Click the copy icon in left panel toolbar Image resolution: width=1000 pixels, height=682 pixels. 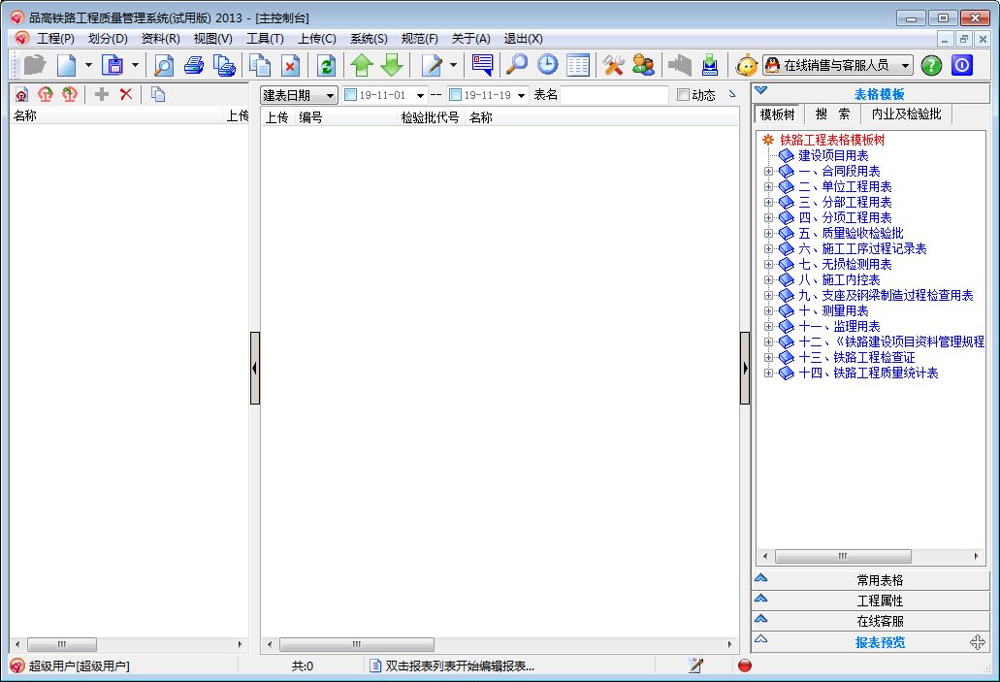pos(157,94)
